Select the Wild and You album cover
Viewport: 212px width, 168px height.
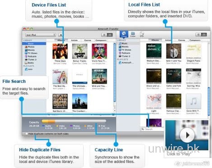pyautogui.click(x=99, y=77)
